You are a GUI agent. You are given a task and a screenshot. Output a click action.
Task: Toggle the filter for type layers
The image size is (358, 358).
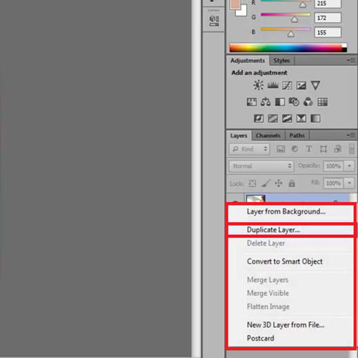309,149
